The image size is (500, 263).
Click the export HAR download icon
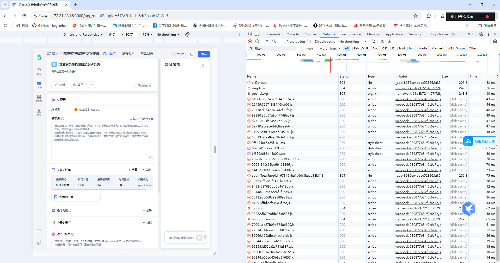coord(390,41)
